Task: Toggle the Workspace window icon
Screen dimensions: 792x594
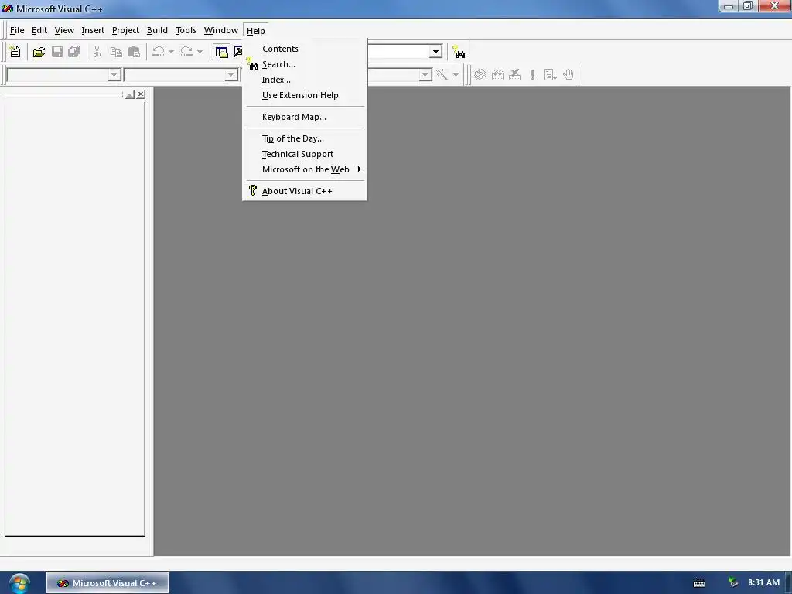Action: click(221, 52)
